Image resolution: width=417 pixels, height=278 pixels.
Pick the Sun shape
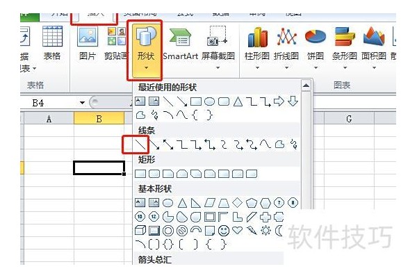[265, 230]
